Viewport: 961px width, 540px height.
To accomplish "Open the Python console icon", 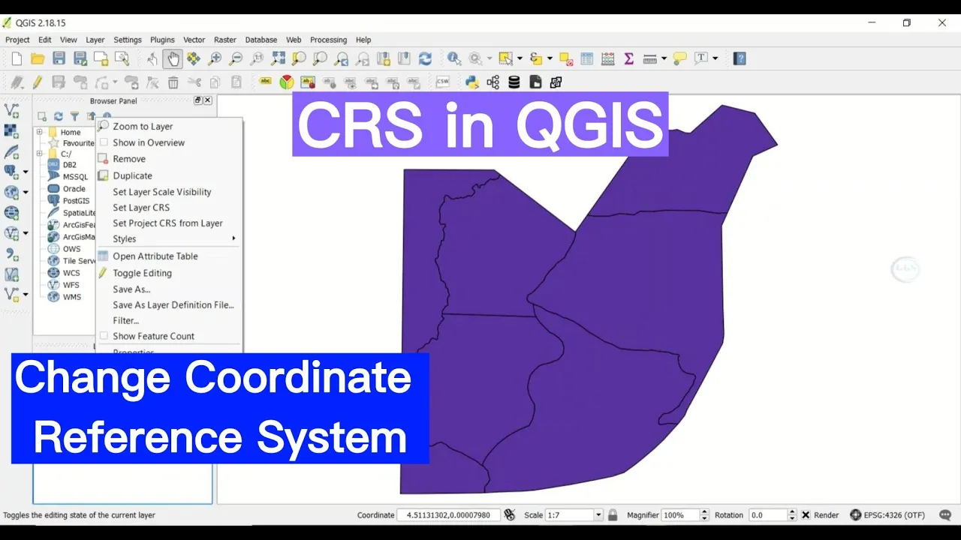I will 472,82.
